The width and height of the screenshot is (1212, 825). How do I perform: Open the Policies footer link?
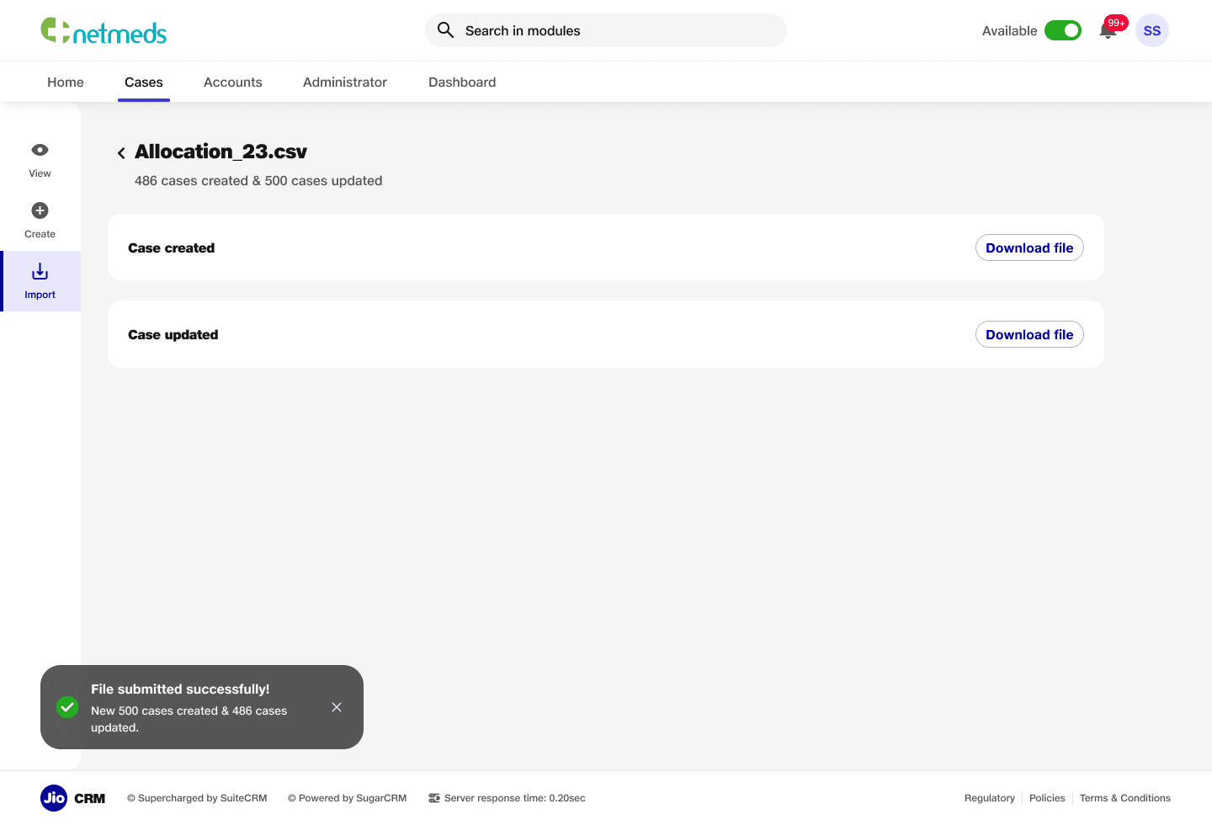pyautogui.click(x=1047, y=798)
